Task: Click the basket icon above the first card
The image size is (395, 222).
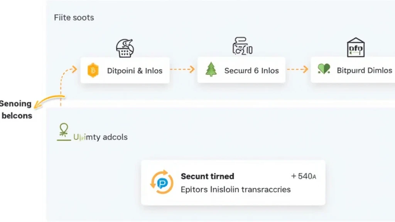Action: (x=125, y=49)
